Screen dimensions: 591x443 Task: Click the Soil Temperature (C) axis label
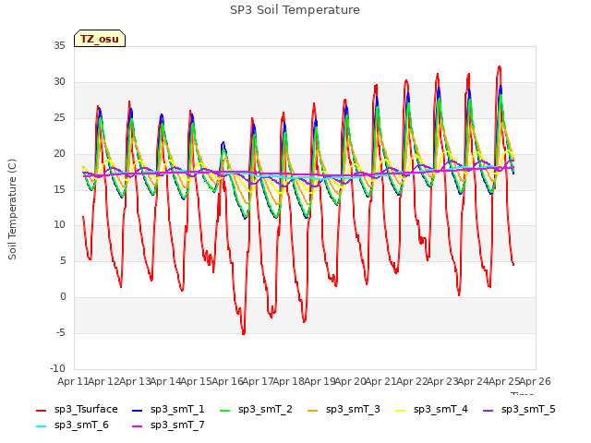(x=12, y=210)
